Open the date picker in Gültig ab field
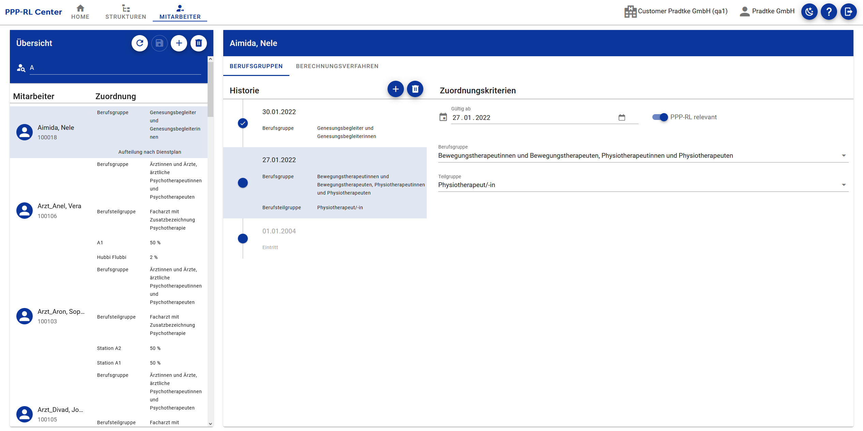The image size is (863, 431). (x=622, y=118)
